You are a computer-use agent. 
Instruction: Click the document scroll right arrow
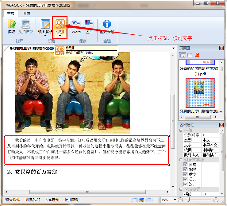(167, 192)
